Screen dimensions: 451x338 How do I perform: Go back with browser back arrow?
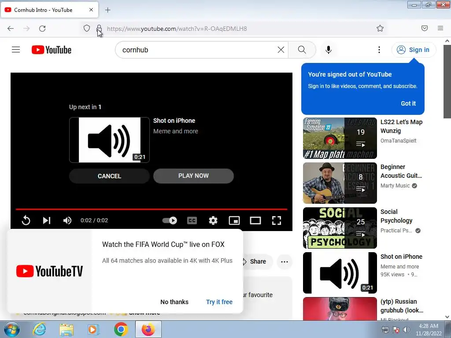pyautogui.click(x=11, y=29)
